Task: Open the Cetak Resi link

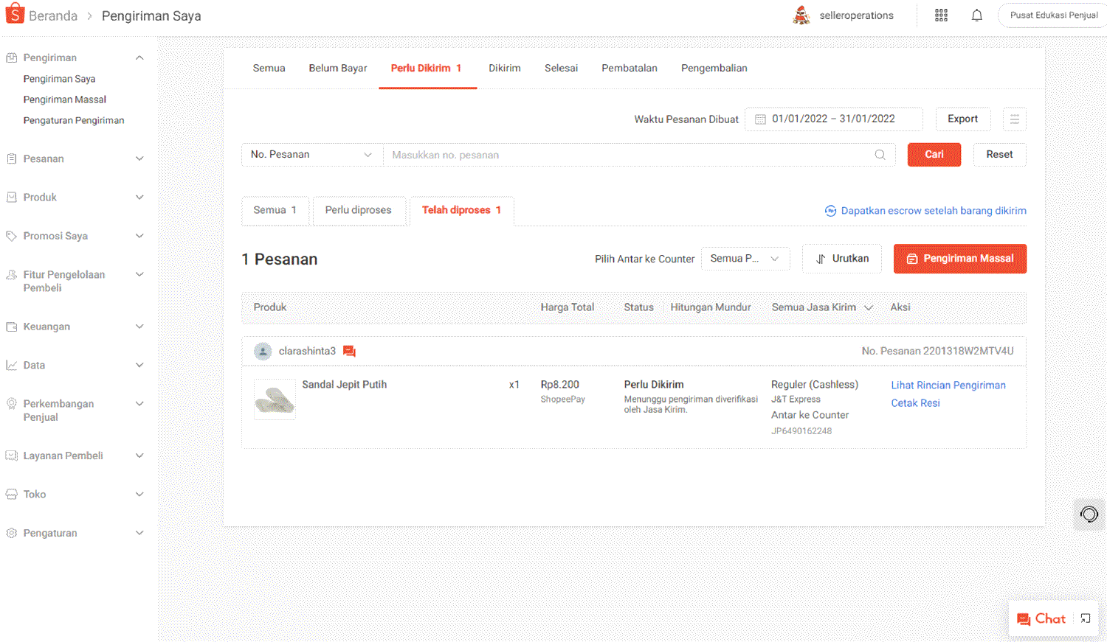Action: (915, 403)
